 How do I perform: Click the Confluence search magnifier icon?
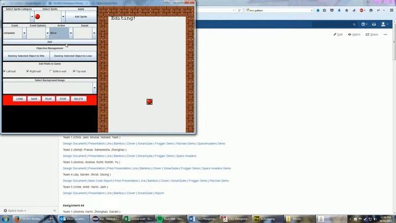click(x=355, y=24)
